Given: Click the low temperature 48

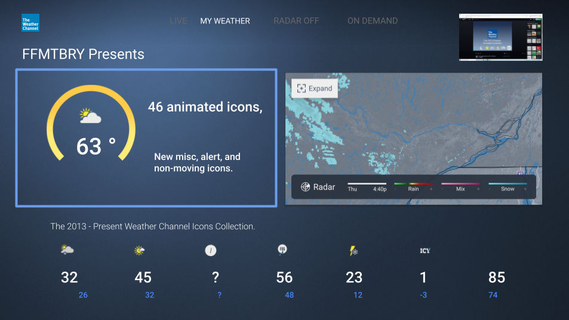Looking at the screenshot, I should pyautogui.click(x=289, y=295).
